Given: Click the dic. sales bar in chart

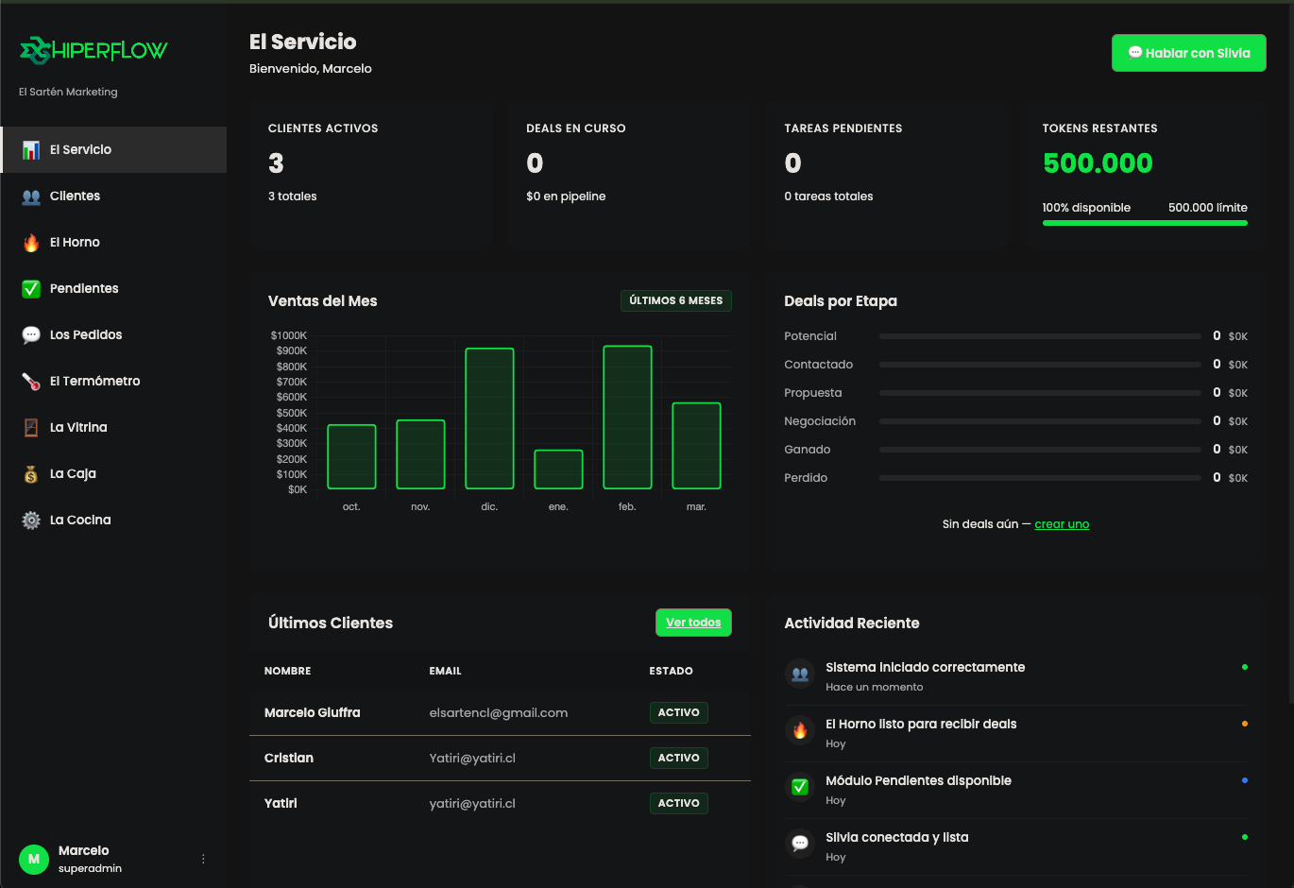Looking at the screenshot, I should coord(489,418).
